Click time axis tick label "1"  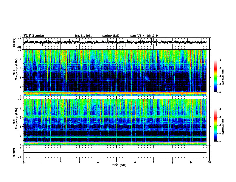pos(42,162)
